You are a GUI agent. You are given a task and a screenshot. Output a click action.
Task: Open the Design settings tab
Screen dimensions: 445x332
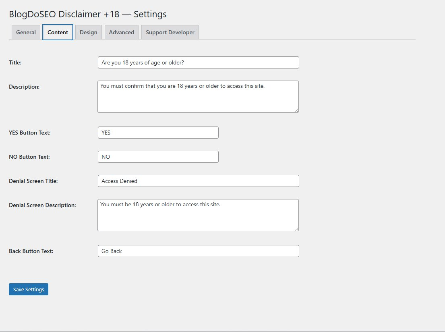coord(88,32)
